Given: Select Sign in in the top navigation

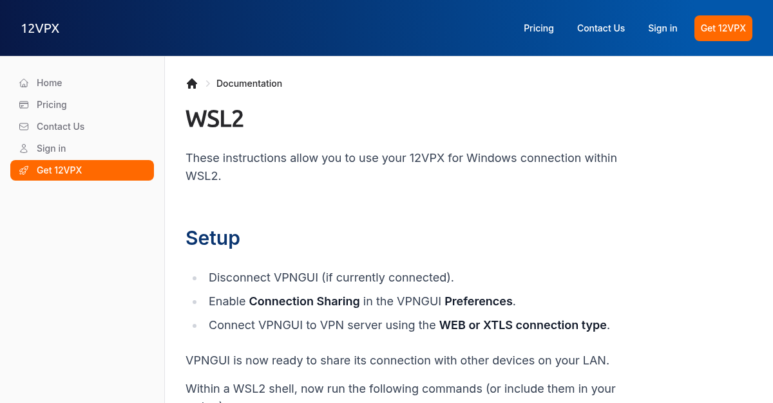Looking at the screenshot, I should [662, 28].
